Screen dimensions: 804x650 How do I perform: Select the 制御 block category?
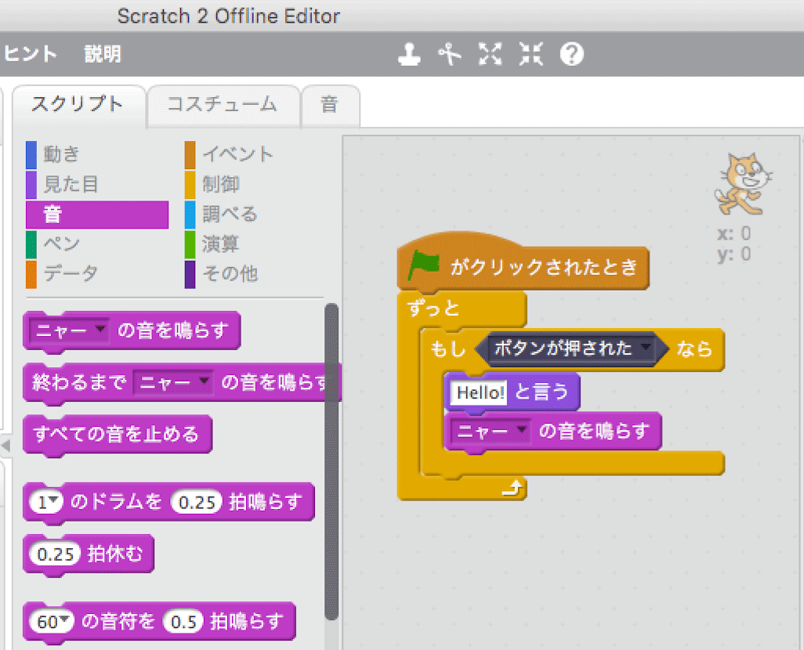(213, 184)
